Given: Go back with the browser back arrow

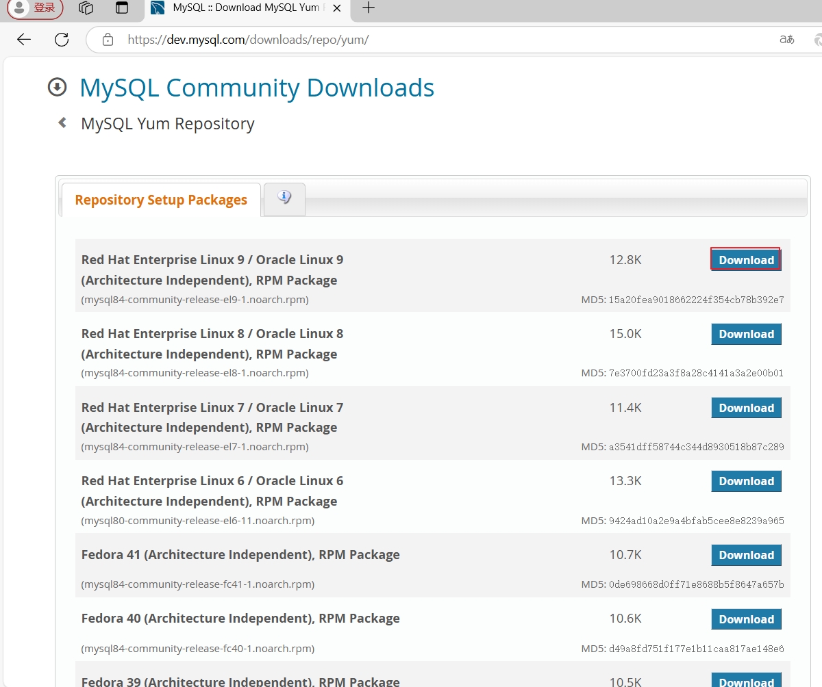Looking at the screenshot, I should point(24,40).
